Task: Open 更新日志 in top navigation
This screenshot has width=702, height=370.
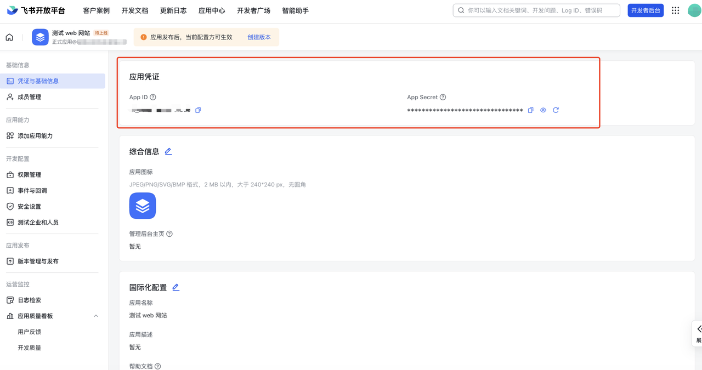Action: coord(173,10)
